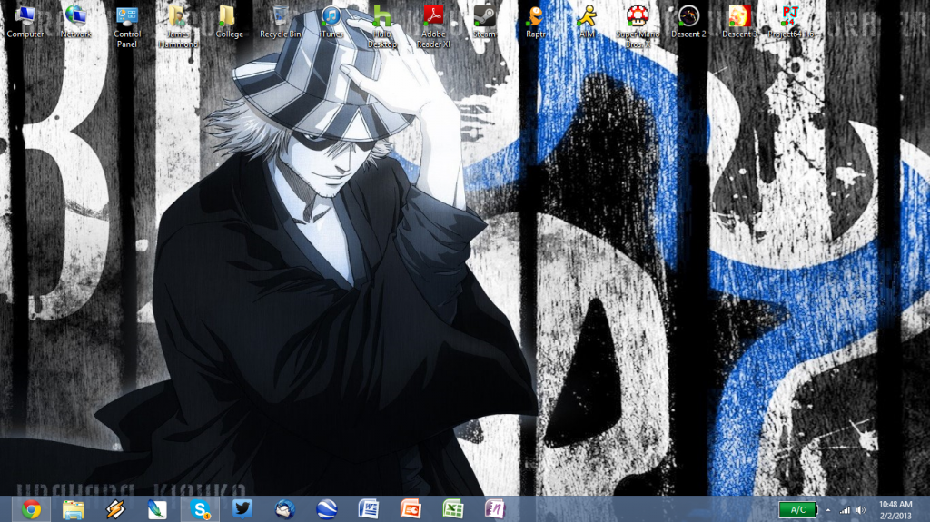Open the Descent 3 game shortcut
The height and width of the screenshot is (522, 930).
click(739, 22)
